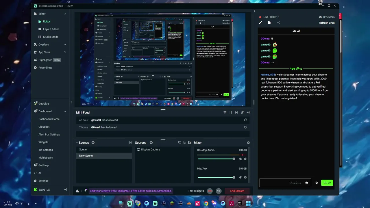Open the Widgets dashboard page
The image size is (370, 208).
pyautogui.click(x=43, y=142)
